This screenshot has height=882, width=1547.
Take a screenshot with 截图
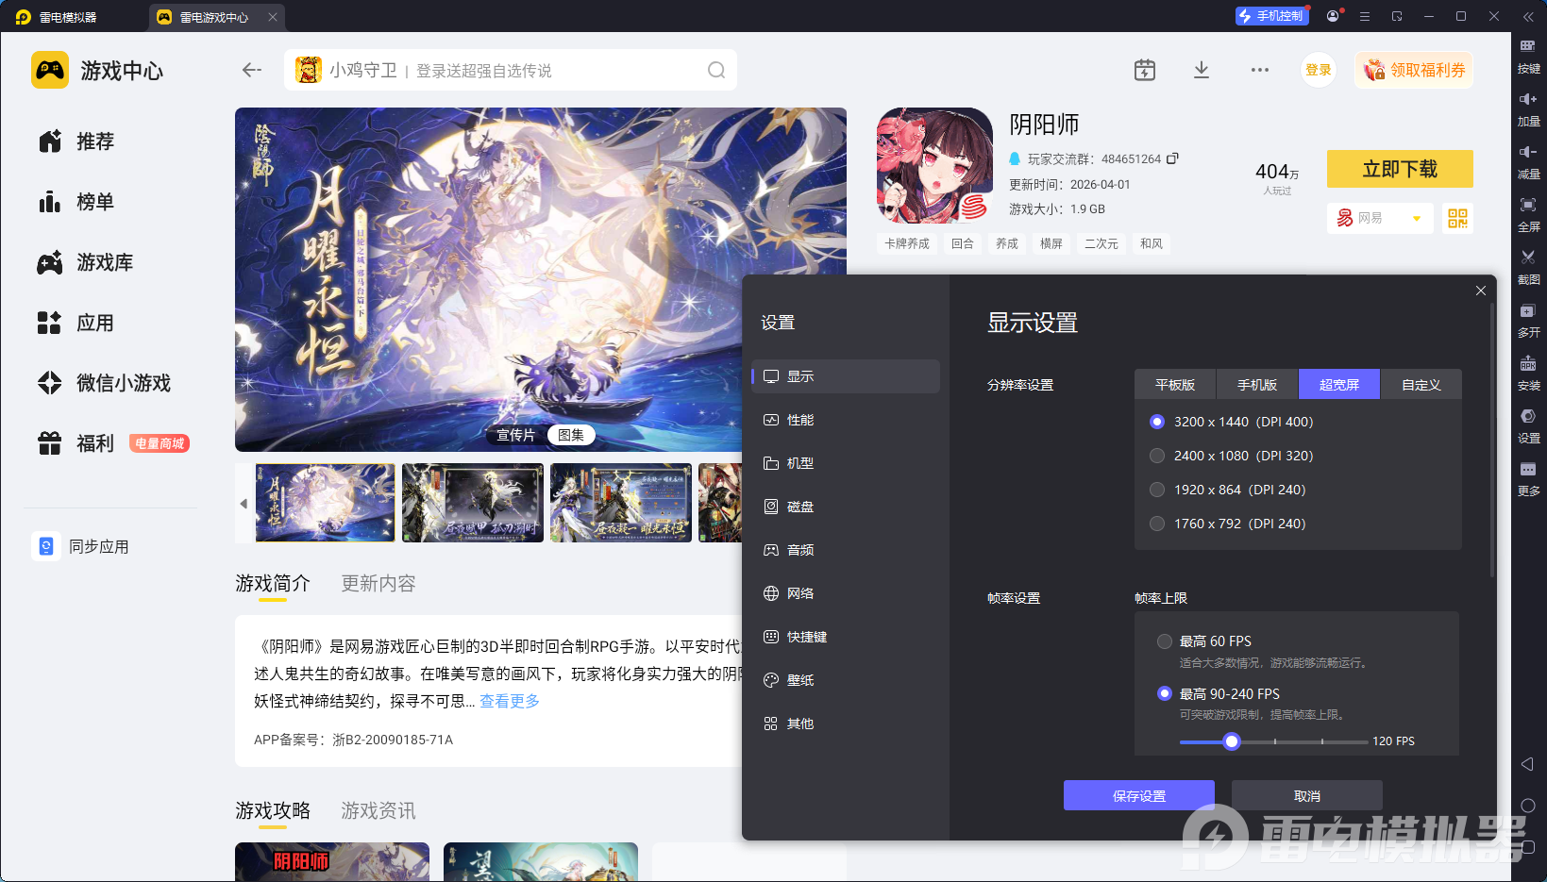click(1528, 268)
